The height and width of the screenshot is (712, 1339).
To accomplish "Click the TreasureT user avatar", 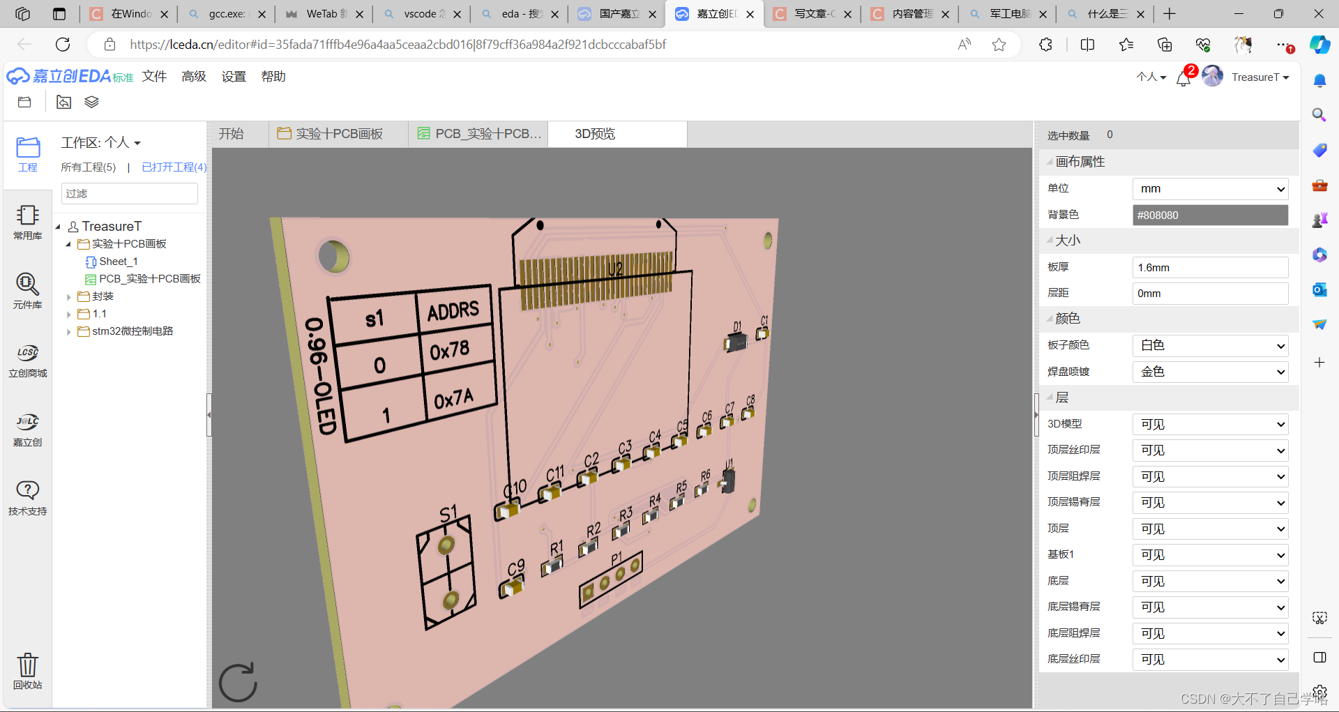I will [x=1213, y=76].
